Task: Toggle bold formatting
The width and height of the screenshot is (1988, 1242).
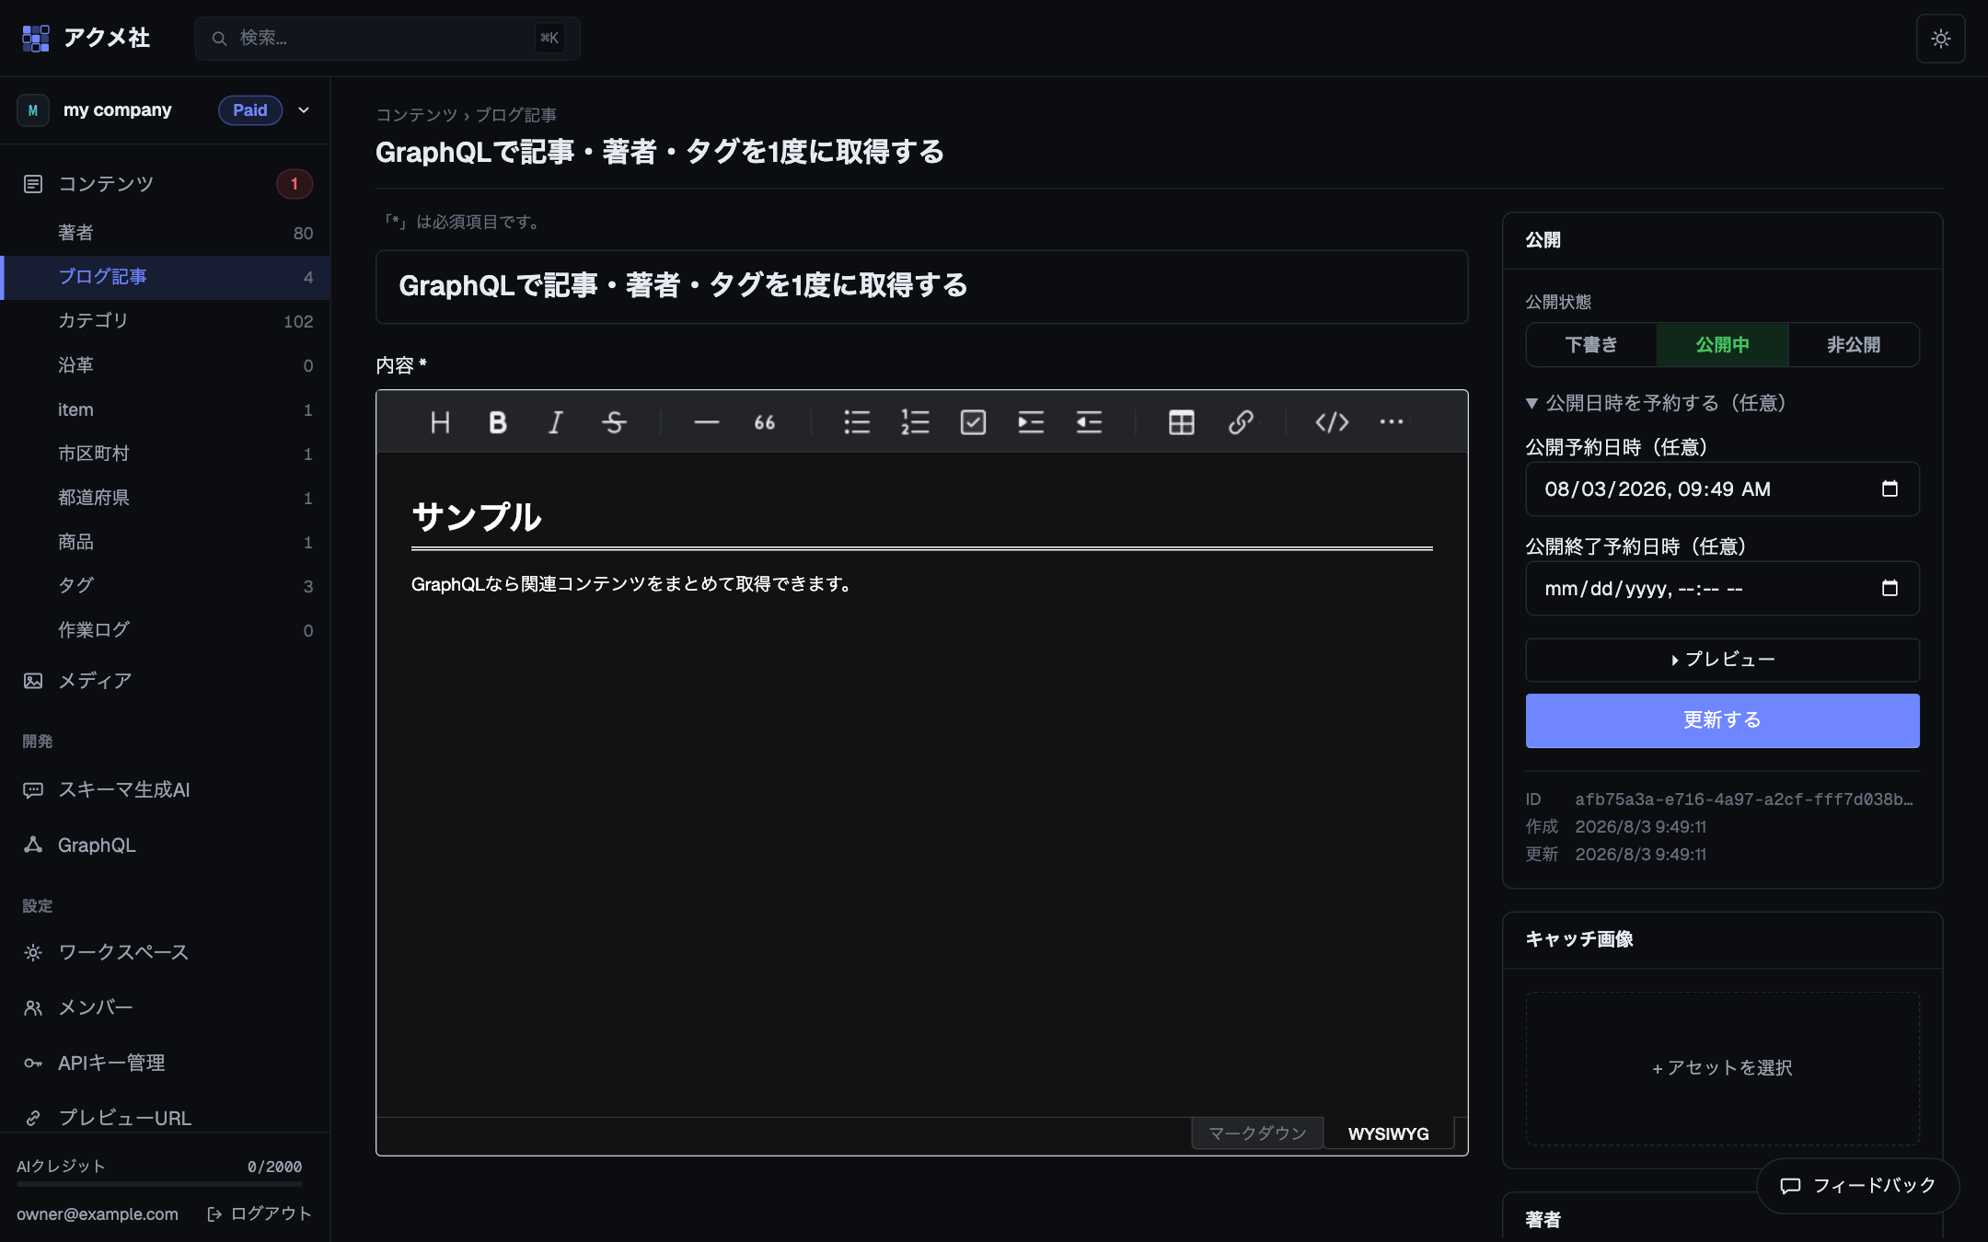Action: click(498, 422)
